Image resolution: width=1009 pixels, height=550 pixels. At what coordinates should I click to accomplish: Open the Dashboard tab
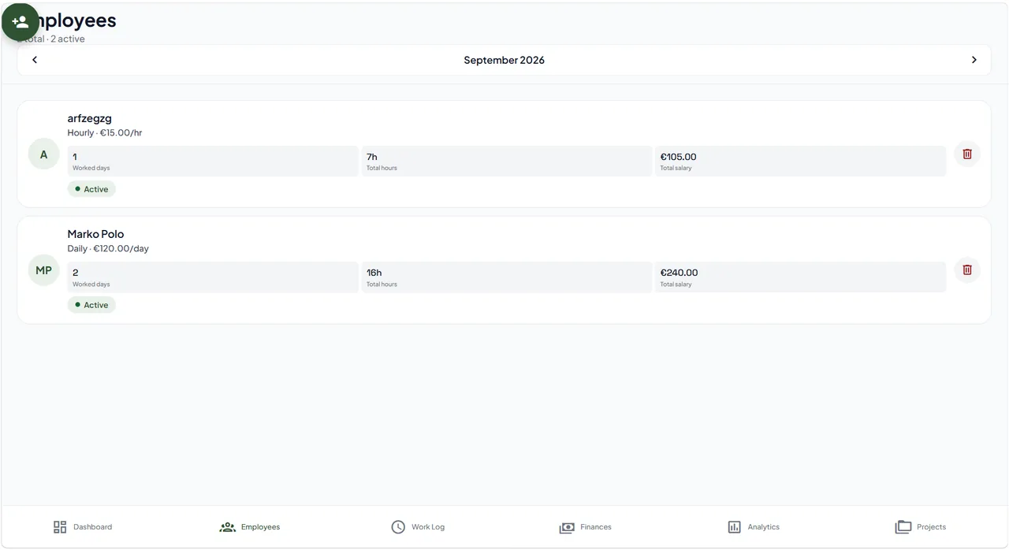83,527
